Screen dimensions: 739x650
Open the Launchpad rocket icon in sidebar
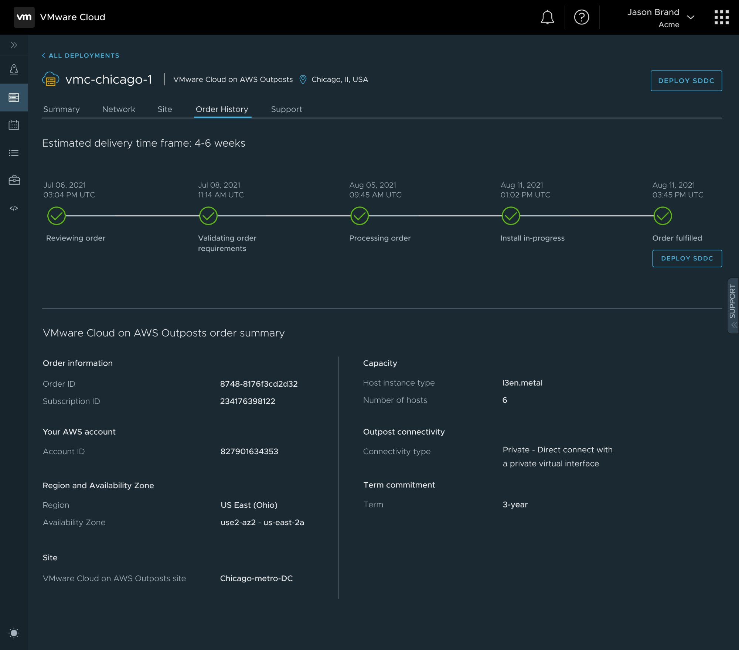[14, 69]
